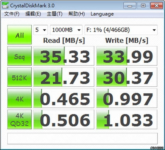The width and height of the screenshot is (165, 150).
Task: Click the empty comment field at bottom
Action: [82, 139]
